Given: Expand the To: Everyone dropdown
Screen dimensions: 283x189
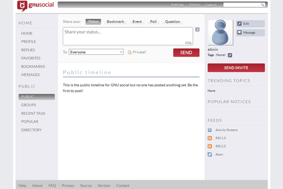Looking at the screenshot, I should click(x=96, y=52).
